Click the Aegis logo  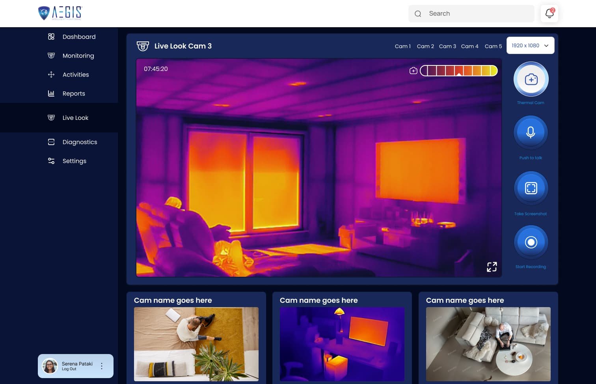coord(60,13)
